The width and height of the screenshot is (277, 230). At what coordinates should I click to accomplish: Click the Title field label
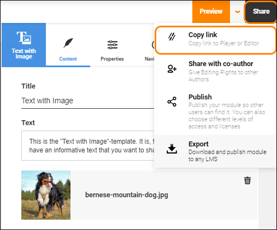click(28, 86)
